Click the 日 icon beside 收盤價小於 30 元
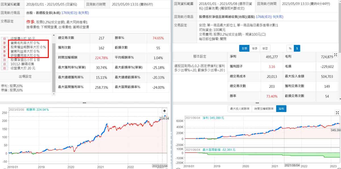This screenshot has width=341, height=169. pyautogui.click(x=5, y=38)
